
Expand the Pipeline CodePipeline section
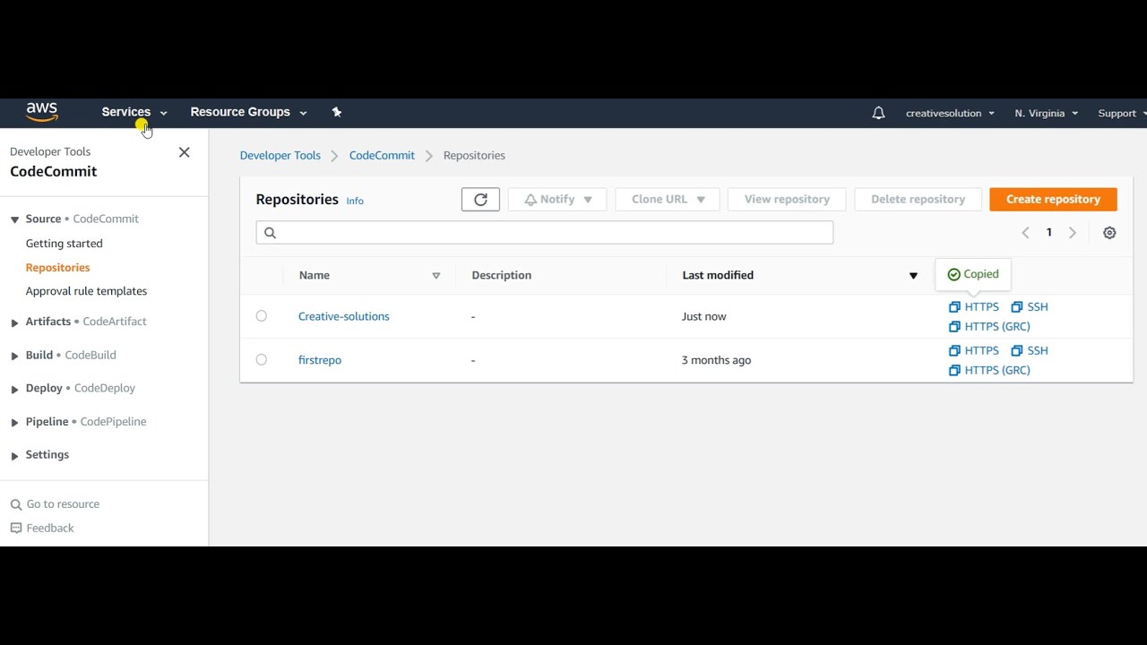14,422
